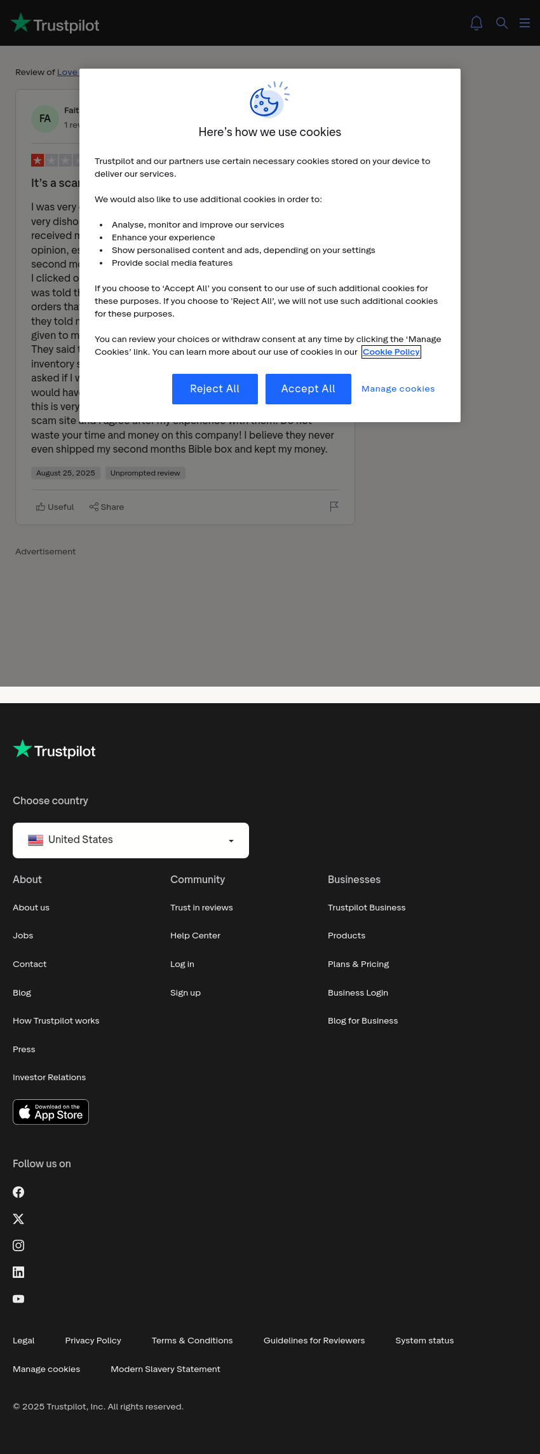Flag the review with the flag icon
This screenshot has height=1454, width=540.
(x=334, y=506)
